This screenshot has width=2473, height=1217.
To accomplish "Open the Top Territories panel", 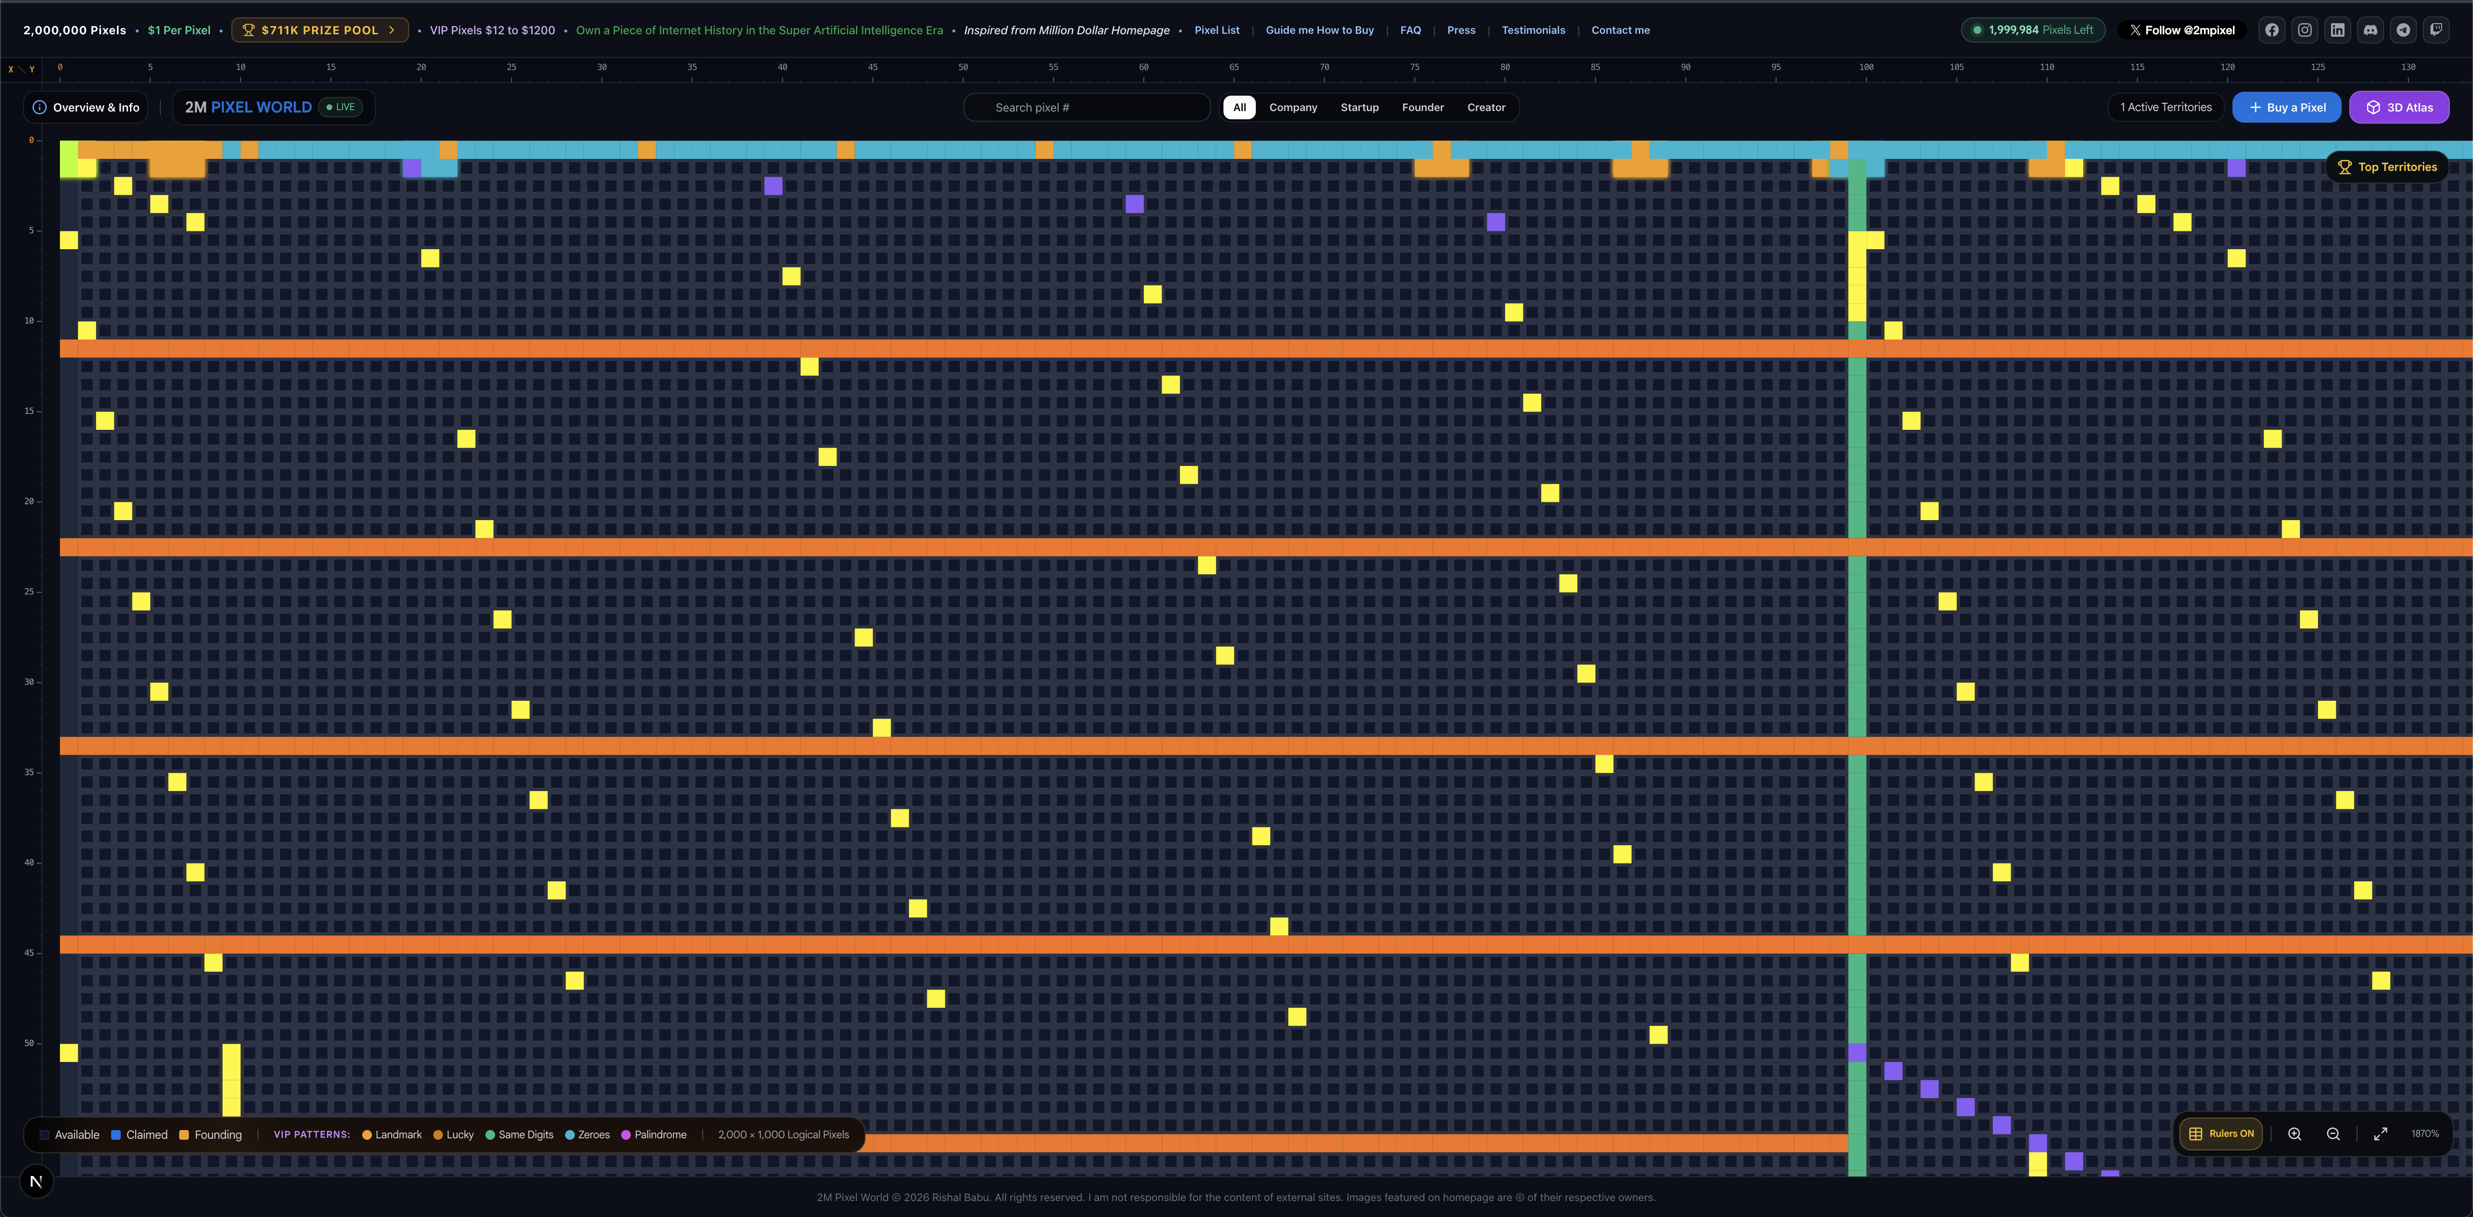I will [2387, 167].
